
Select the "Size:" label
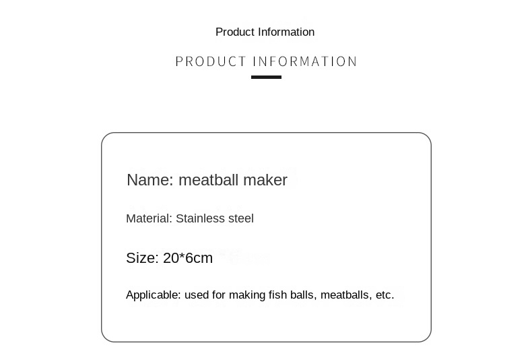point(142,258)
